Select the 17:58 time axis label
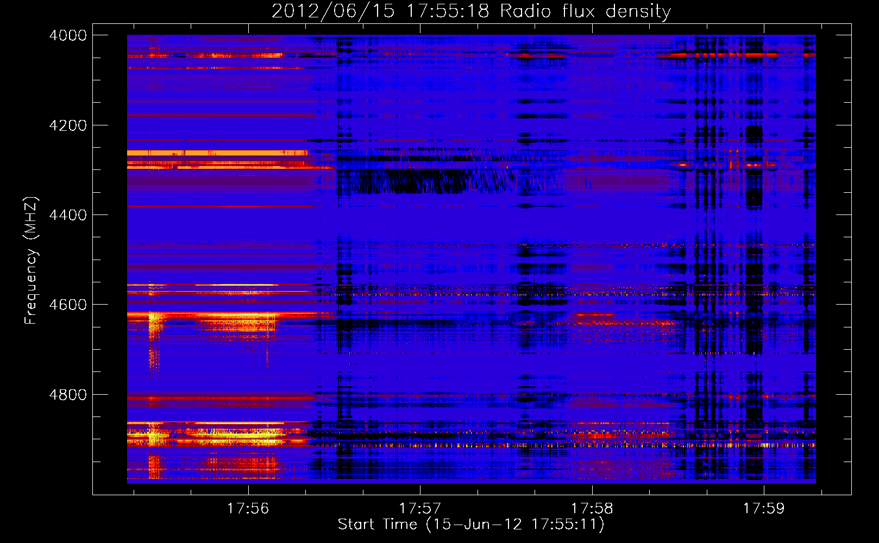Screen dimensions: 879x543 pyautogui.click(x=592, y=509)
